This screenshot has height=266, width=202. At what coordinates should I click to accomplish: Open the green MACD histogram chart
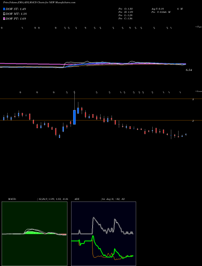pos(34,234)
